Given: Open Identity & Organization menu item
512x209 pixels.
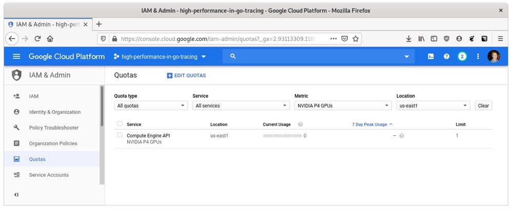Looking at the screenshot, I should coord(52,112).
